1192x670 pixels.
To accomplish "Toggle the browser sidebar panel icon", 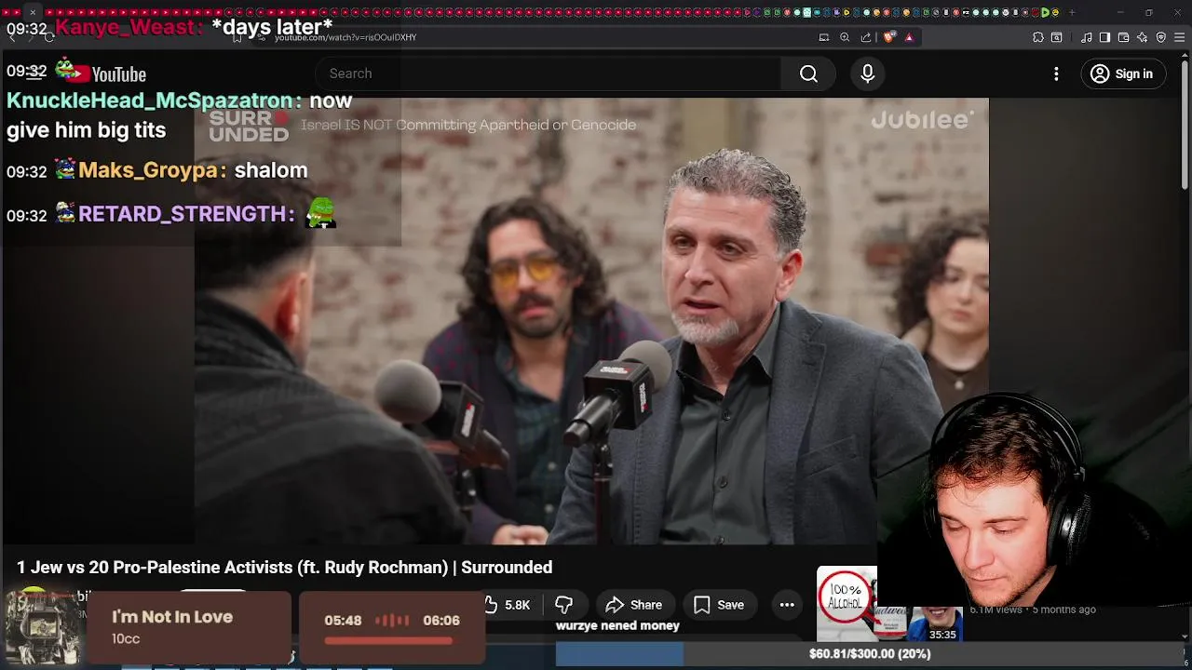I will point(1104,37).
